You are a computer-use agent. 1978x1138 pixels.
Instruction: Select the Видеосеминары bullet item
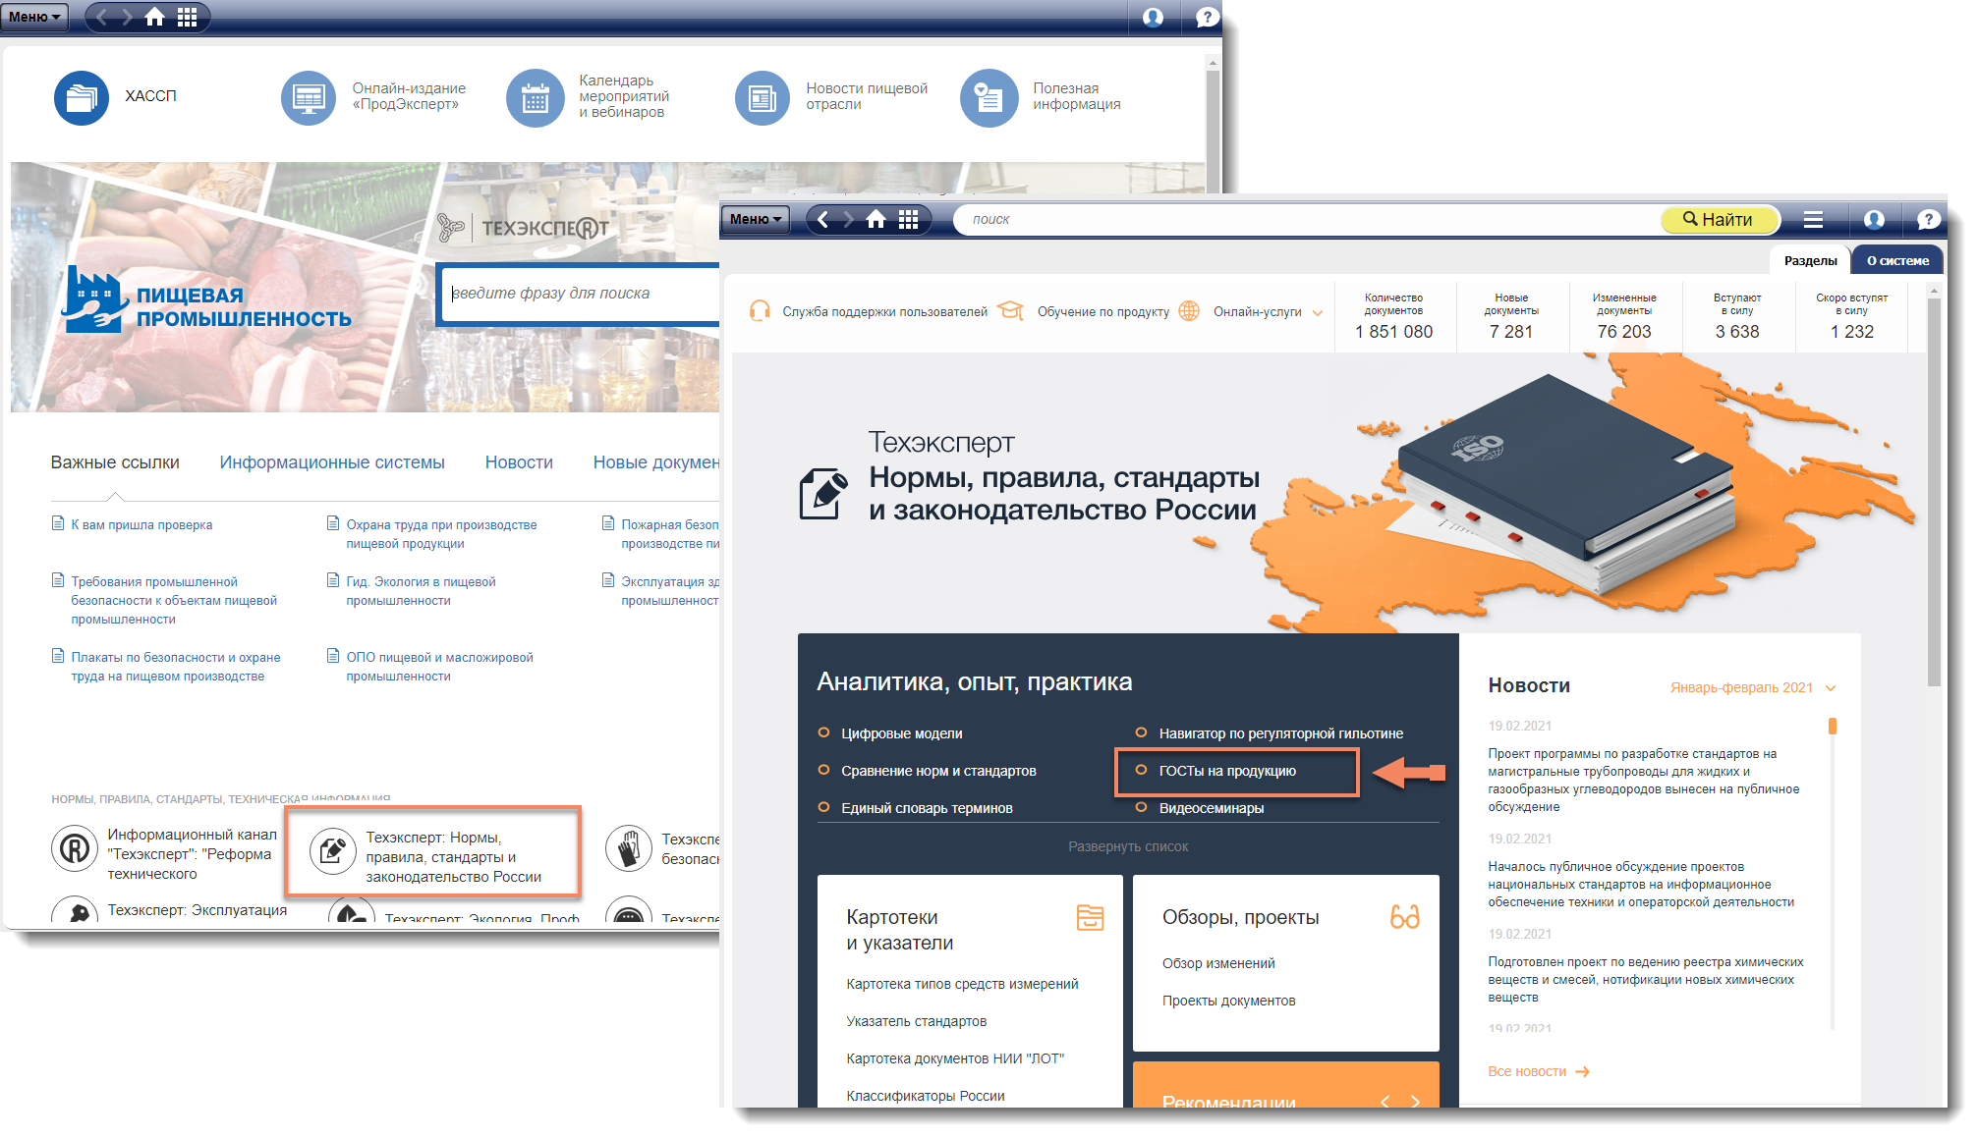[1211, 808]
